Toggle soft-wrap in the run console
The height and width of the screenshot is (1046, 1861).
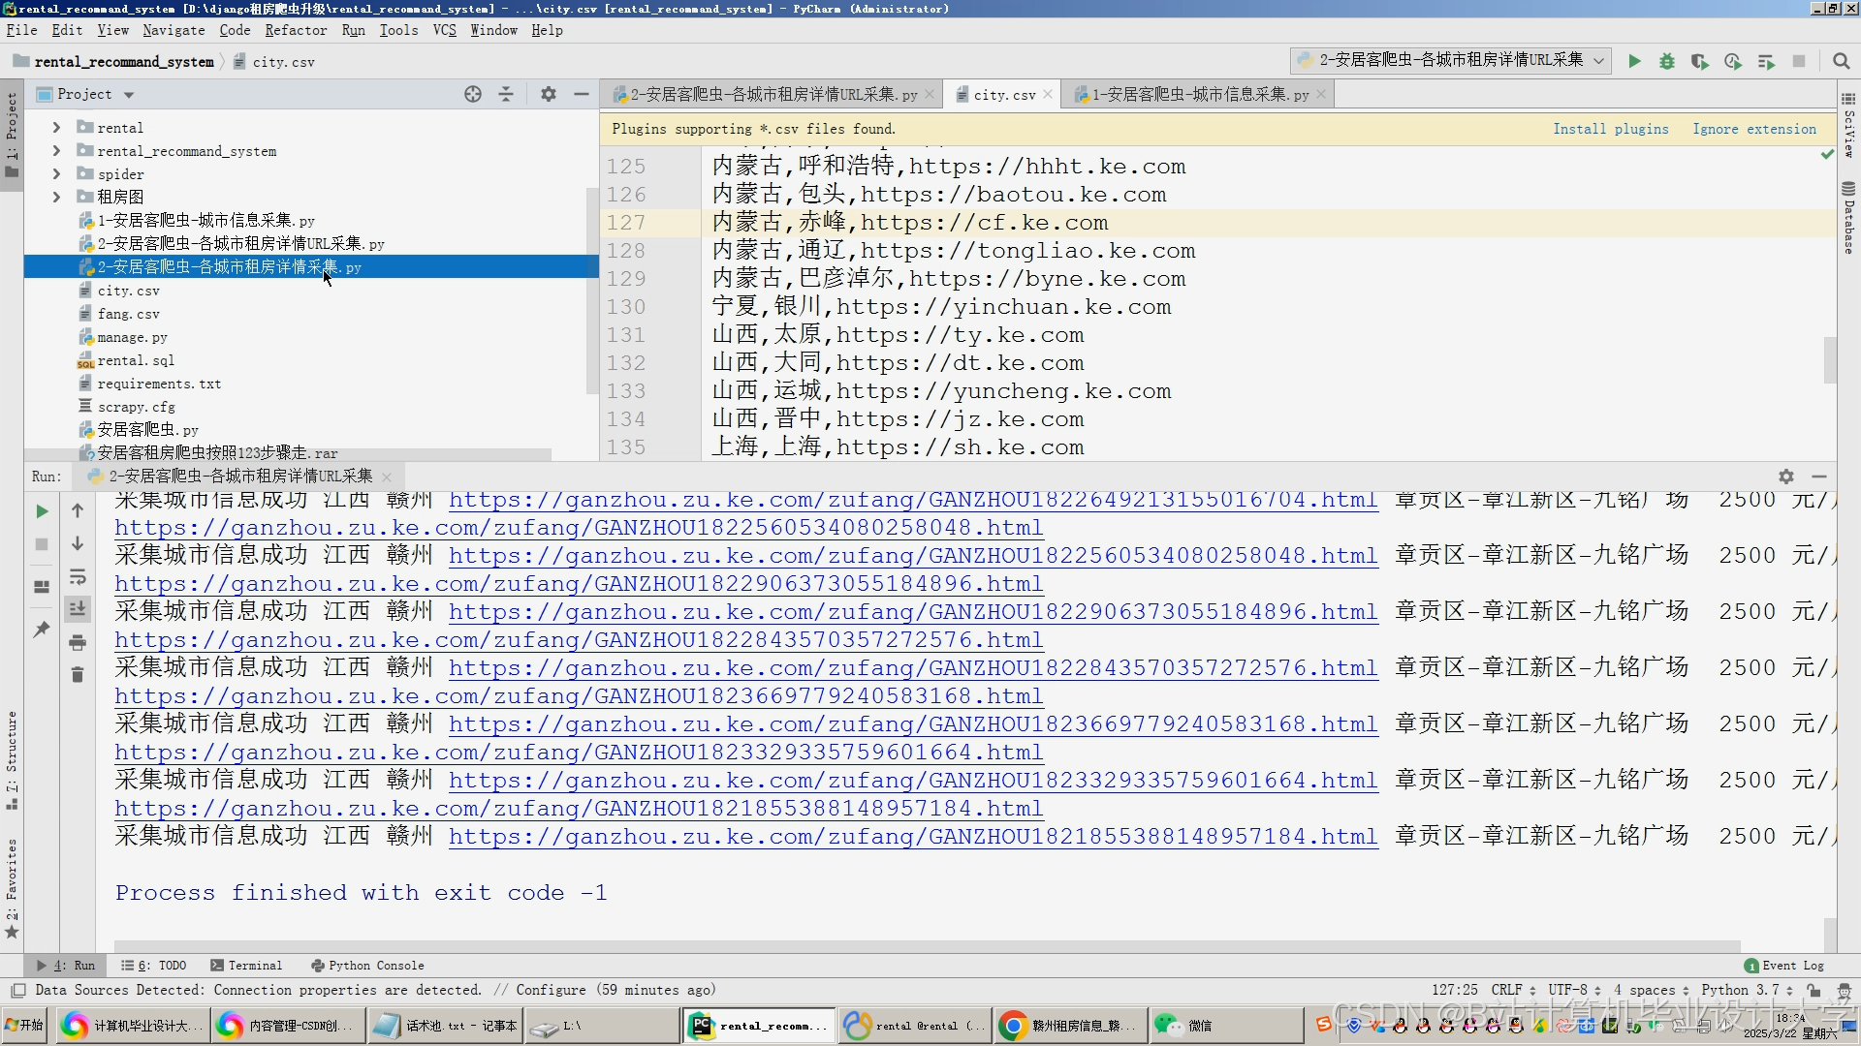point(78,577)
